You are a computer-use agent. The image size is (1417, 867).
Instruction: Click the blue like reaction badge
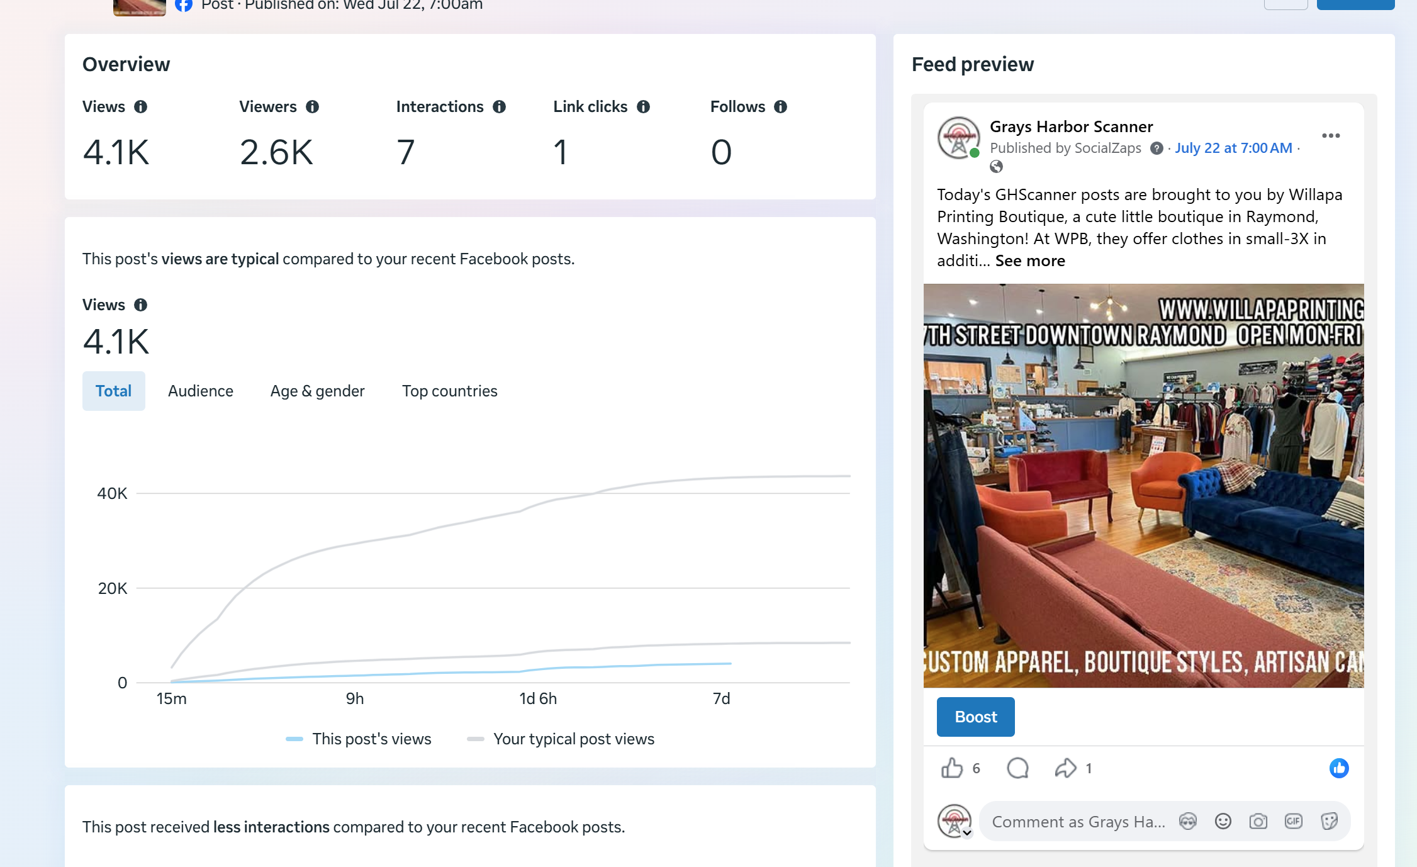click(x=1339, y=768)
